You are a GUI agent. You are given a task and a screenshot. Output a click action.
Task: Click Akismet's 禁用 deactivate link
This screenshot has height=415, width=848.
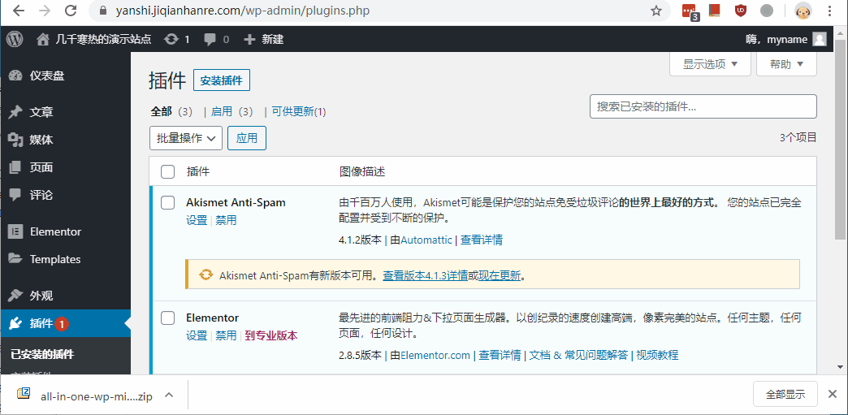pos(226,220)
